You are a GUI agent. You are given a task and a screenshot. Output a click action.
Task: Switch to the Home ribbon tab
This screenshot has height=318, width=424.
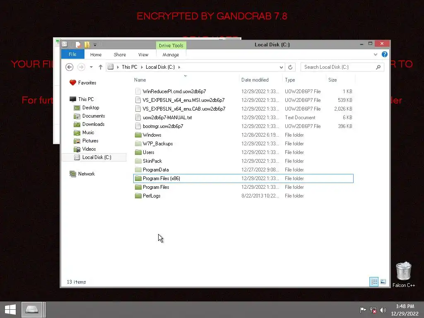(96, 55)
